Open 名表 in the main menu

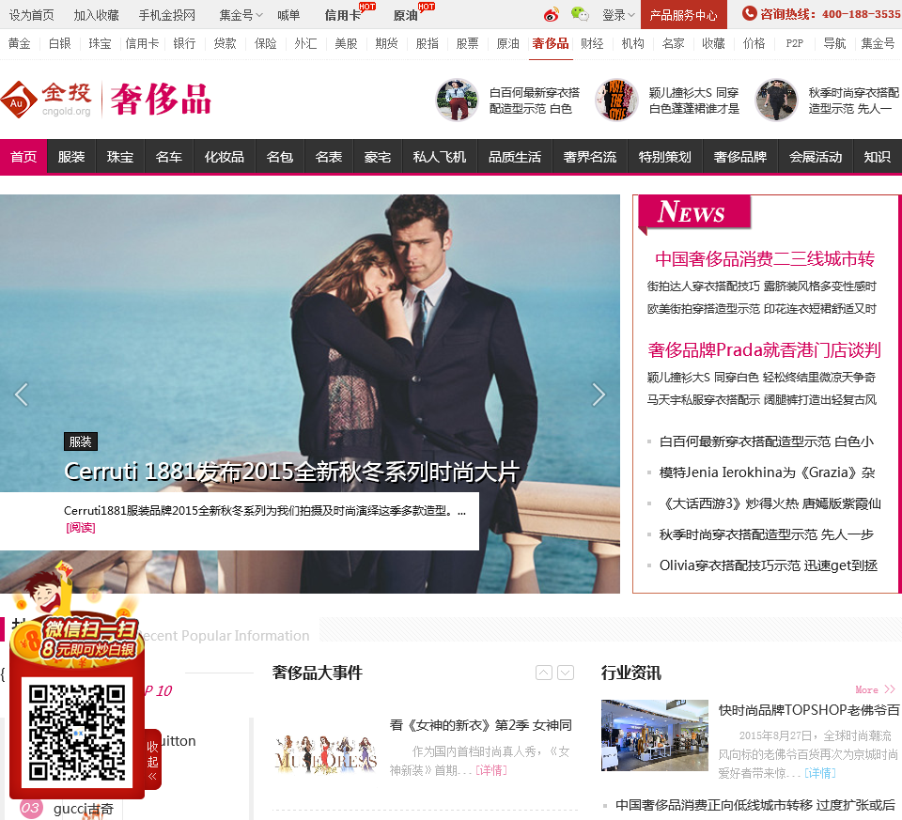click(x=329, y=157)
